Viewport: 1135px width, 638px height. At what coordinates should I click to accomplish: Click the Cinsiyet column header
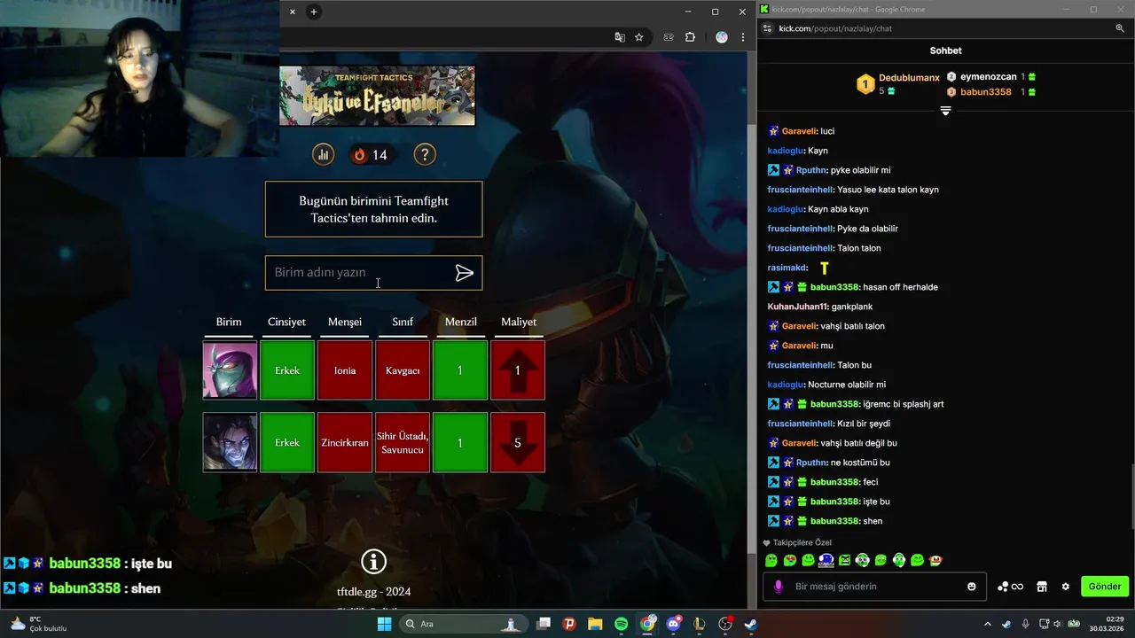coord(286,322)
